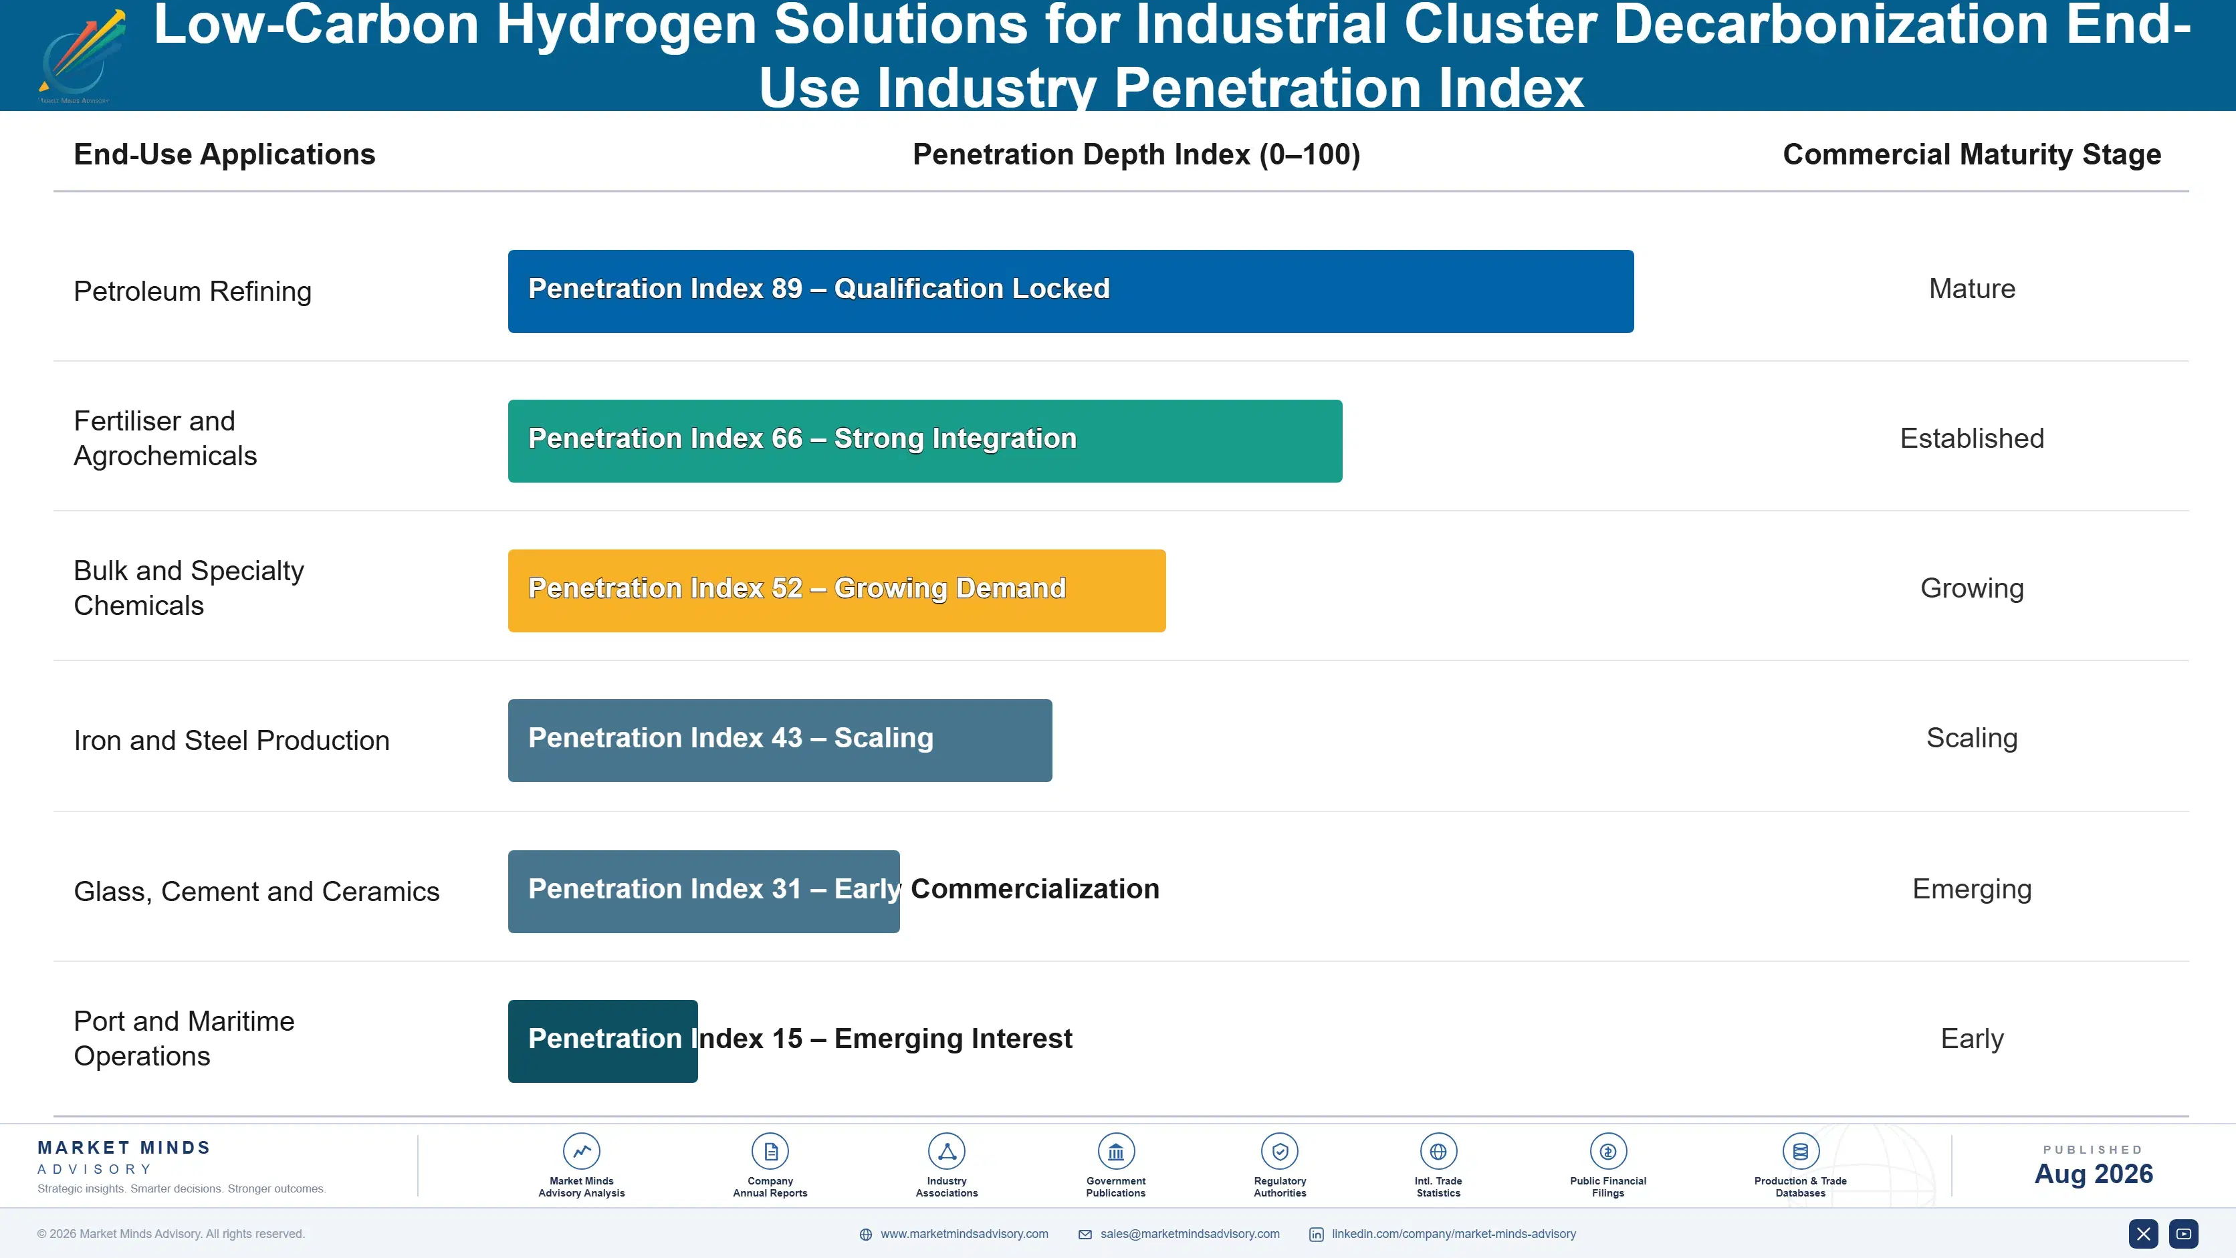Select the Penetration Index 52 yellow bar
Viewport: 2236px width, 1258px height.
[x=836, y=591]
